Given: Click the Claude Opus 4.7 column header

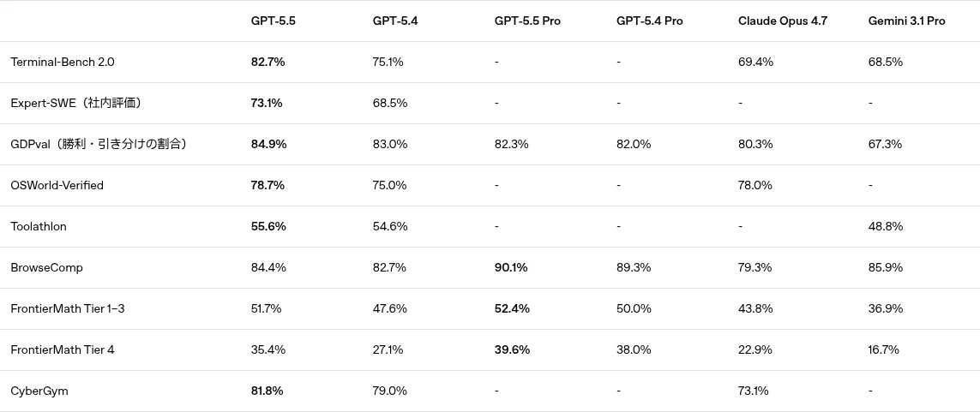Looking at the screenshot, I should (x=783, y=21).
